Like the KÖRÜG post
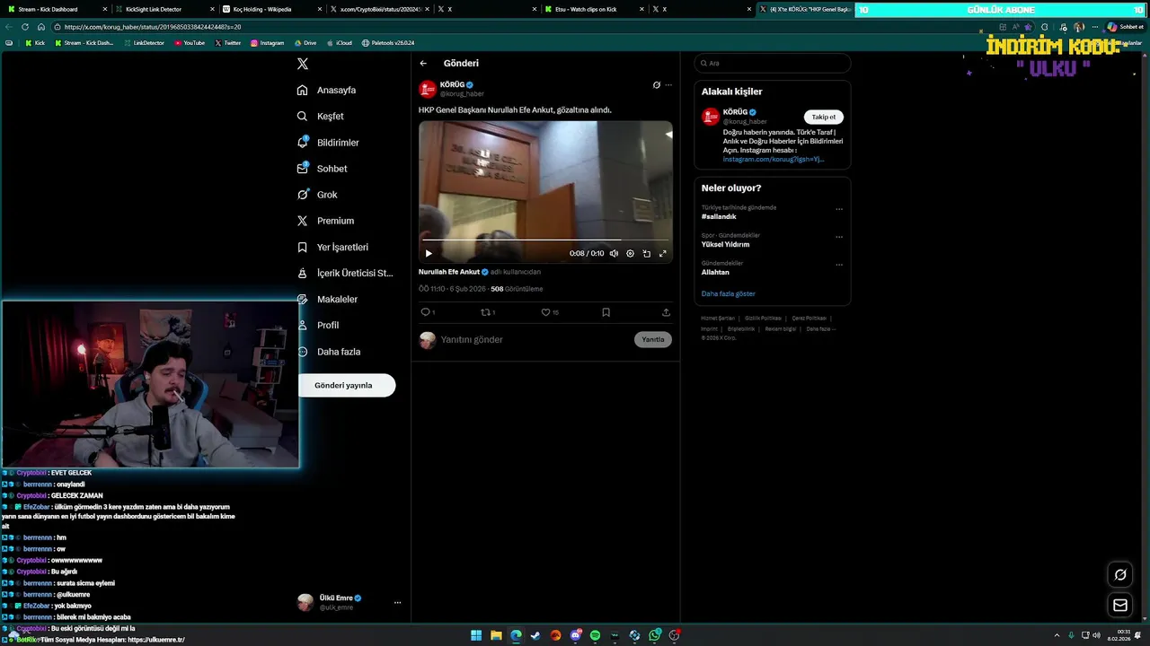Viewport: 1150px width, 646px height. (x=545, y=312)
